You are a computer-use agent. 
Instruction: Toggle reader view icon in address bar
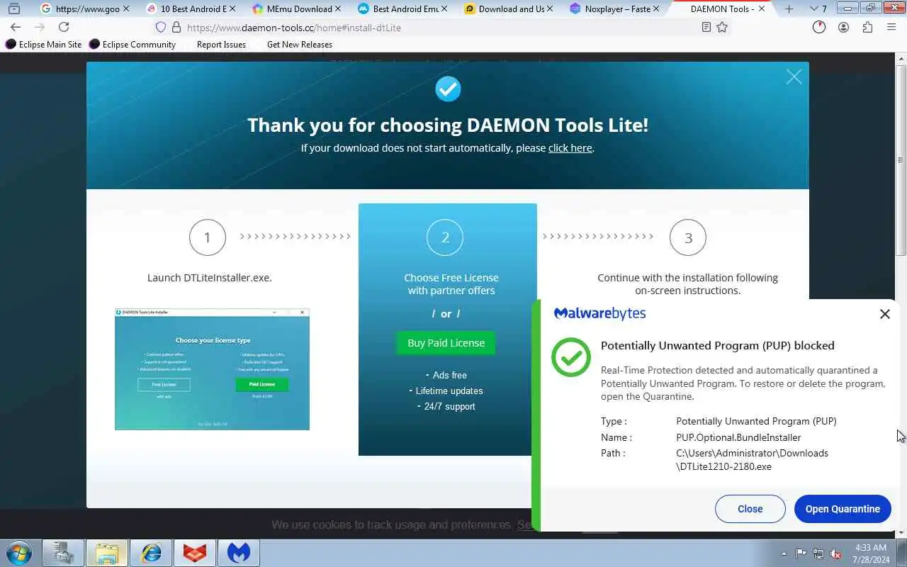pos(706,27)
